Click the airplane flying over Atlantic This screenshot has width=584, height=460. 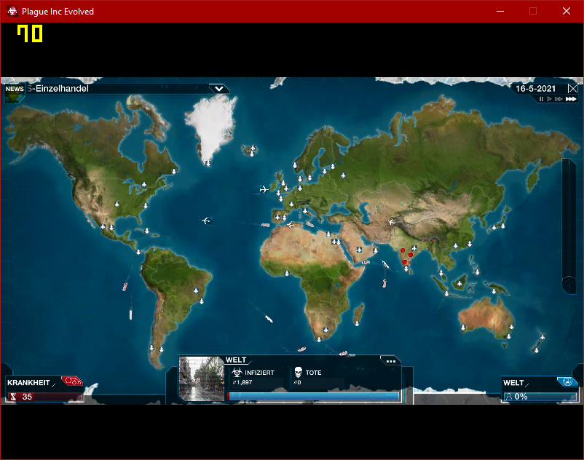[x=206, y=221]
